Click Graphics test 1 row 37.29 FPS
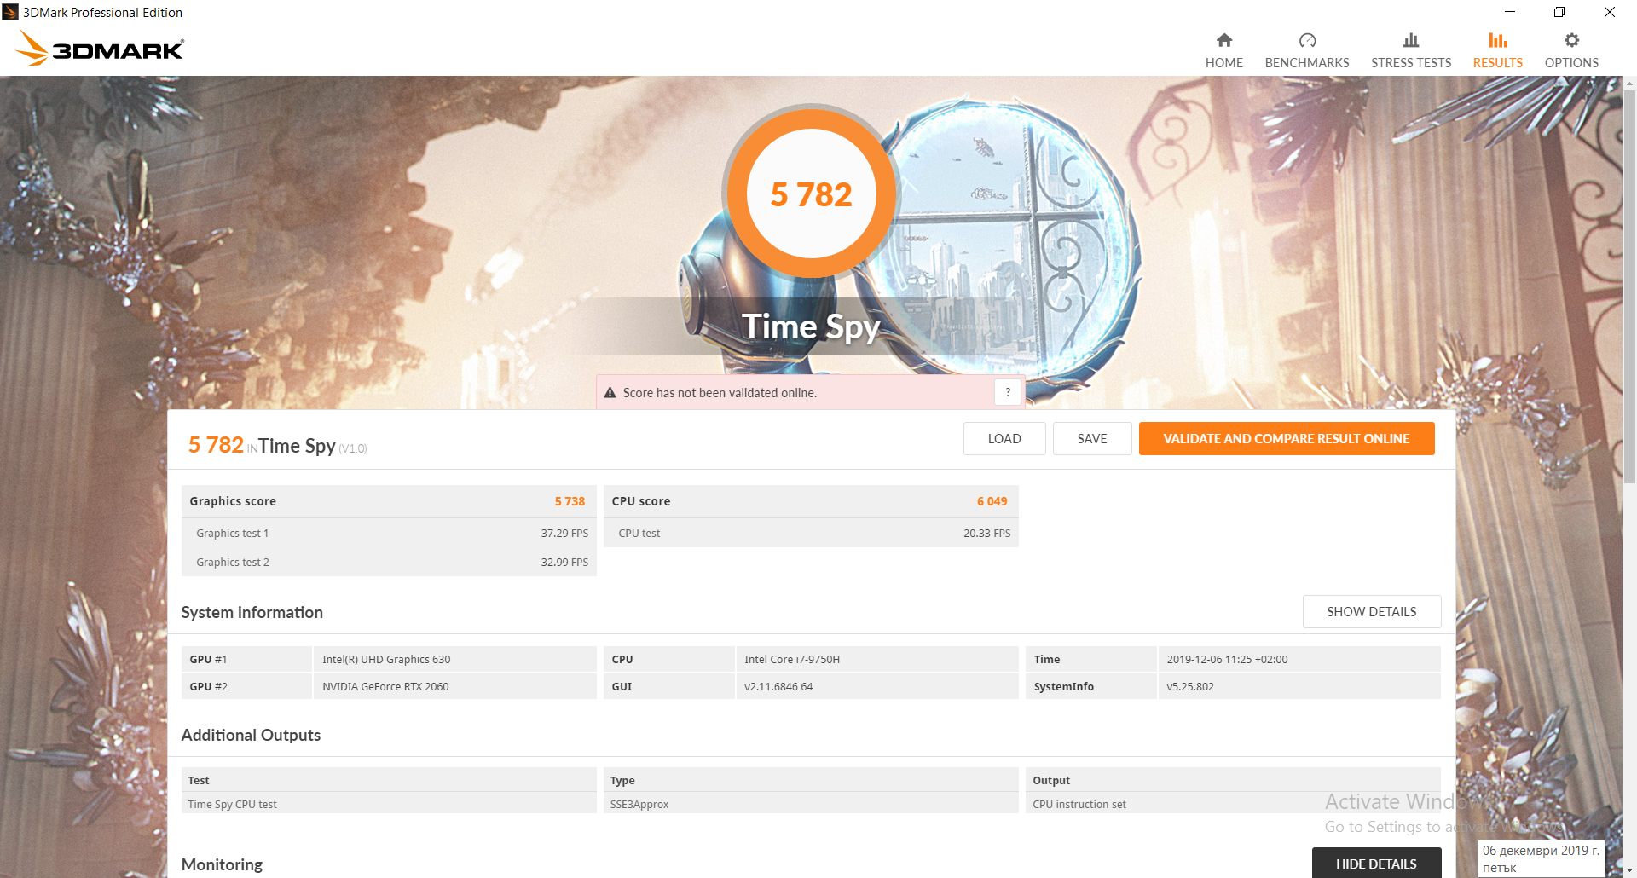This screenshot has height=878, width=1637. click(x=389, y=534)
